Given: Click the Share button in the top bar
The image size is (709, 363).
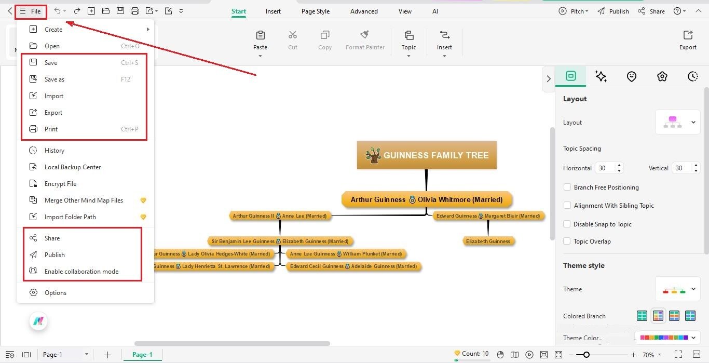Looking at the screenshot, I should [651, 10].
